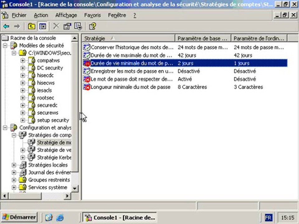
Task: Click the securews template icon
Action: [32, 113]
